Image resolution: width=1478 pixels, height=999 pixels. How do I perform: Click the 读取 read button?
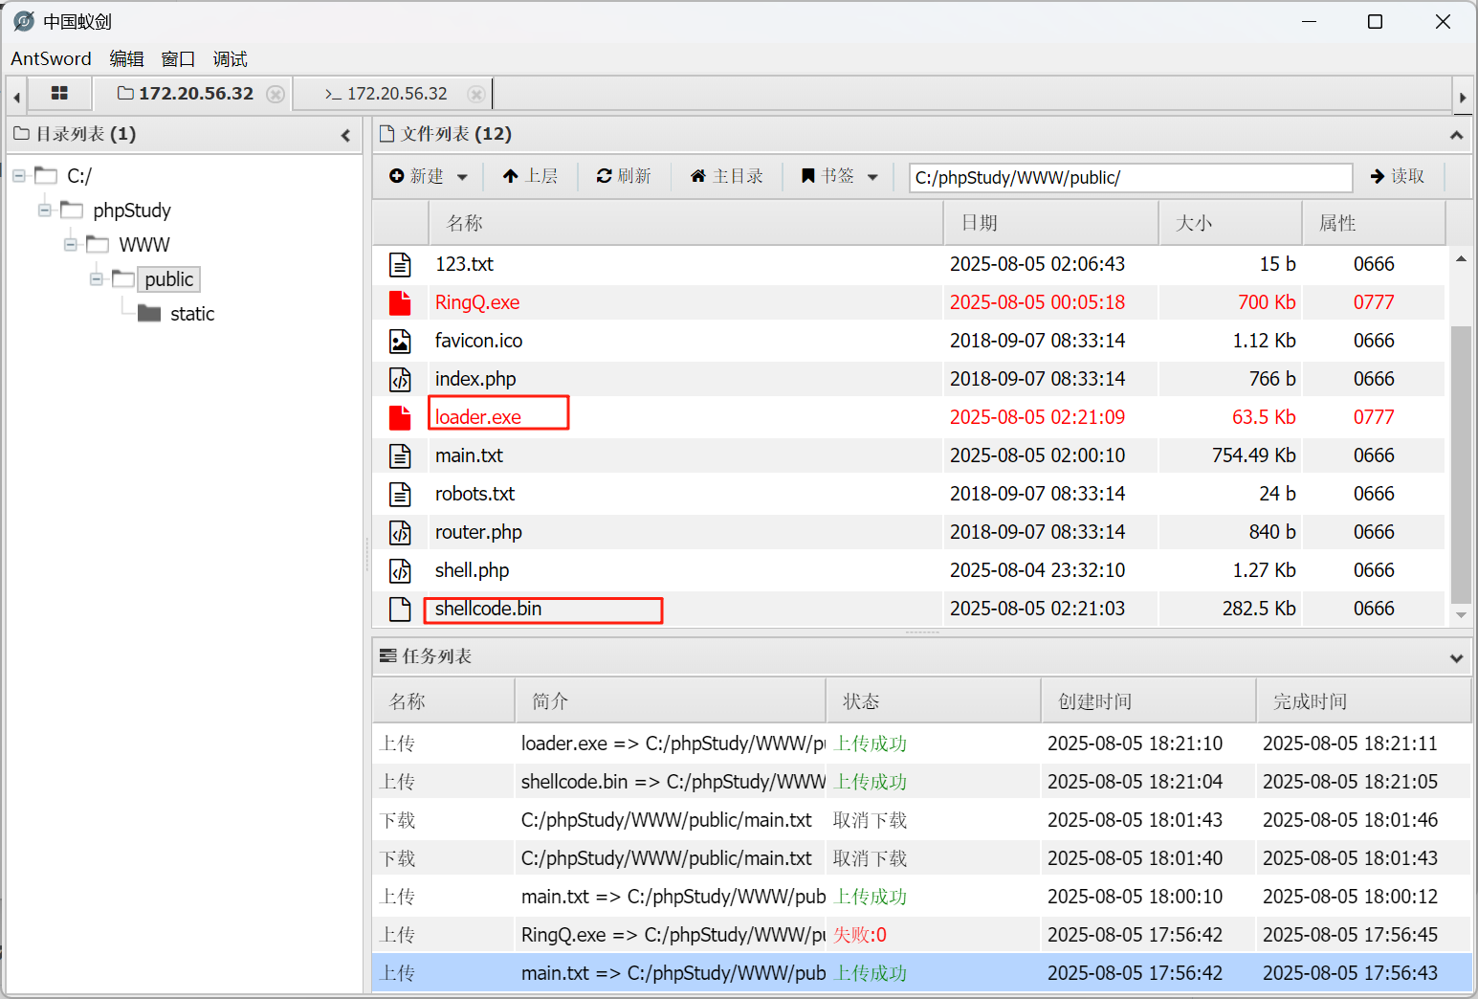[1398, 176]
